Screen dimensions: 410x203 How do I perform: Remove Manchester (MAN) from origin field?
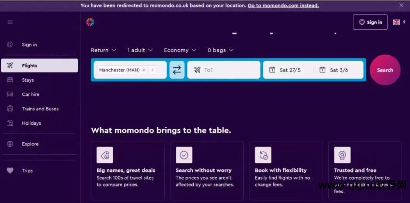coord(144,70)
